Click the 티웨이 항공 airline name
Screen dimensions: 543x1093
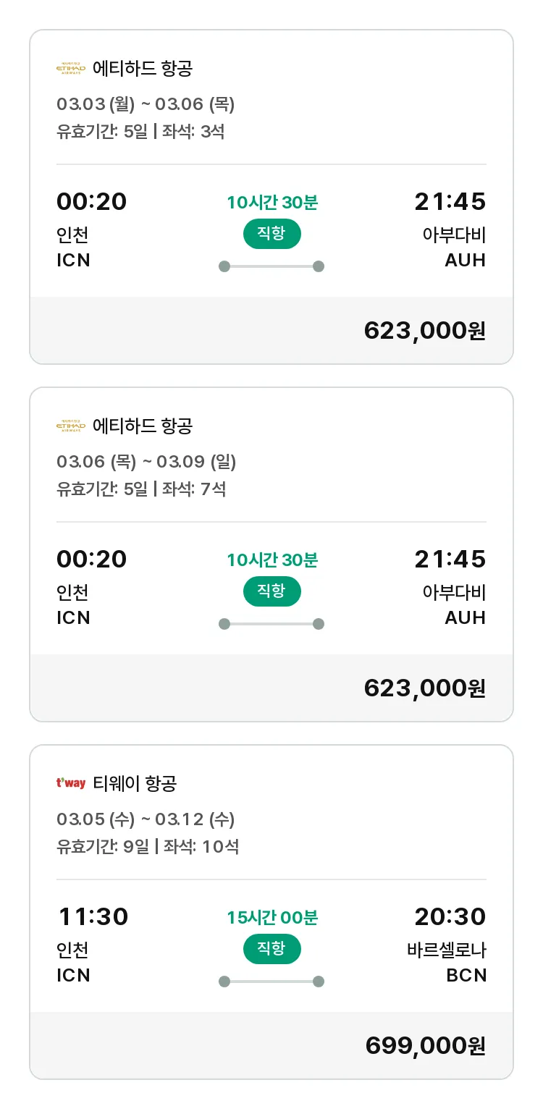[x=135, y=783]
